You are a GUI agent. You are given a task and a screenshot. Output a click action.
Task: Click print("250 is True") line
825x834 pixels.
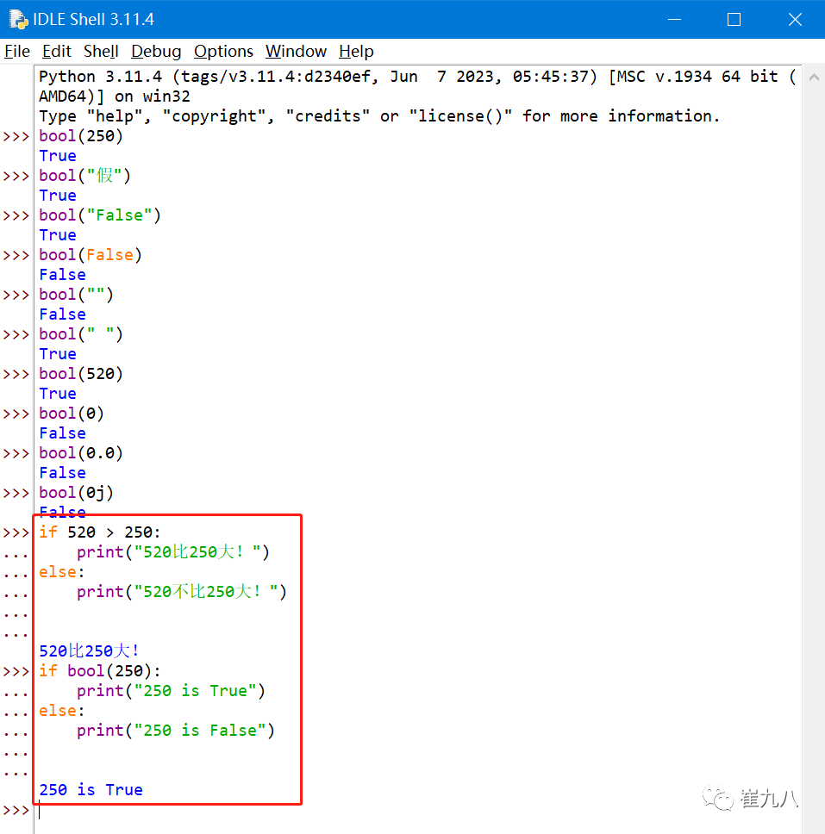pyautogui.click(x=171, y=691)
